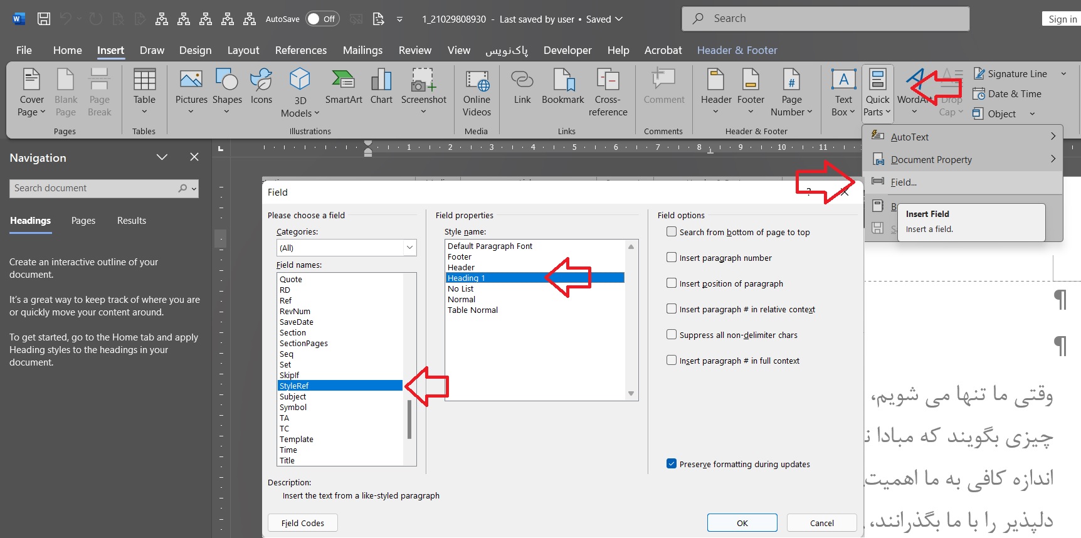Check Search from bottom of page to top
Viewport: 1081px width, 538px height.
672,232
